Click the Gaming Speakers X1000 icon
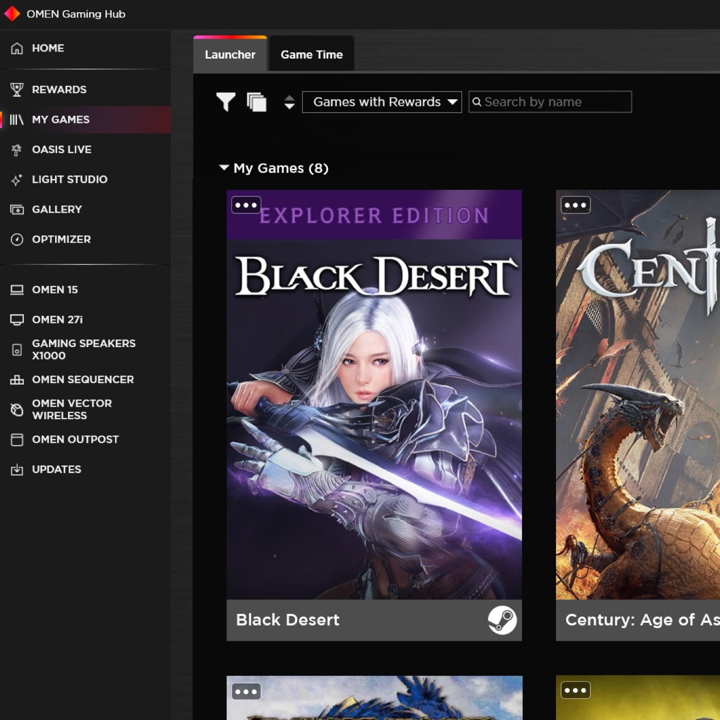This screenshot has width=720, height=720. point(17,350)
